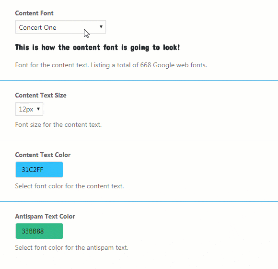Open the Content Text Color swatch 31C2FF
This screenshot has height=269, width=278.
pyautogui.click(x=39, y=170)
